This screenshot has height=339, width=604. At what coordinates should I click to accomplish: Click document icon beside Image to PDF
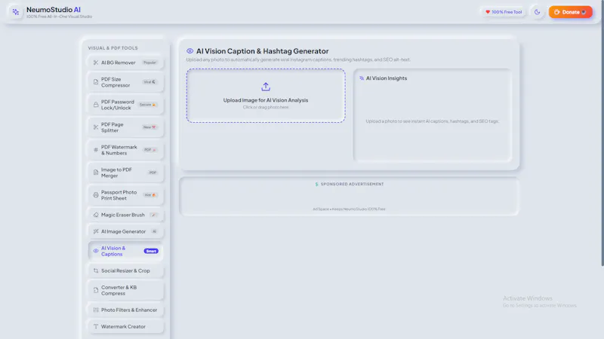point(96,173)
